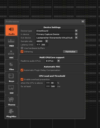Screen dimensions: 100x128
Task: Increase CPU threshold percent with right arrow
Action: pyautogui.click(x=49, y=83)
